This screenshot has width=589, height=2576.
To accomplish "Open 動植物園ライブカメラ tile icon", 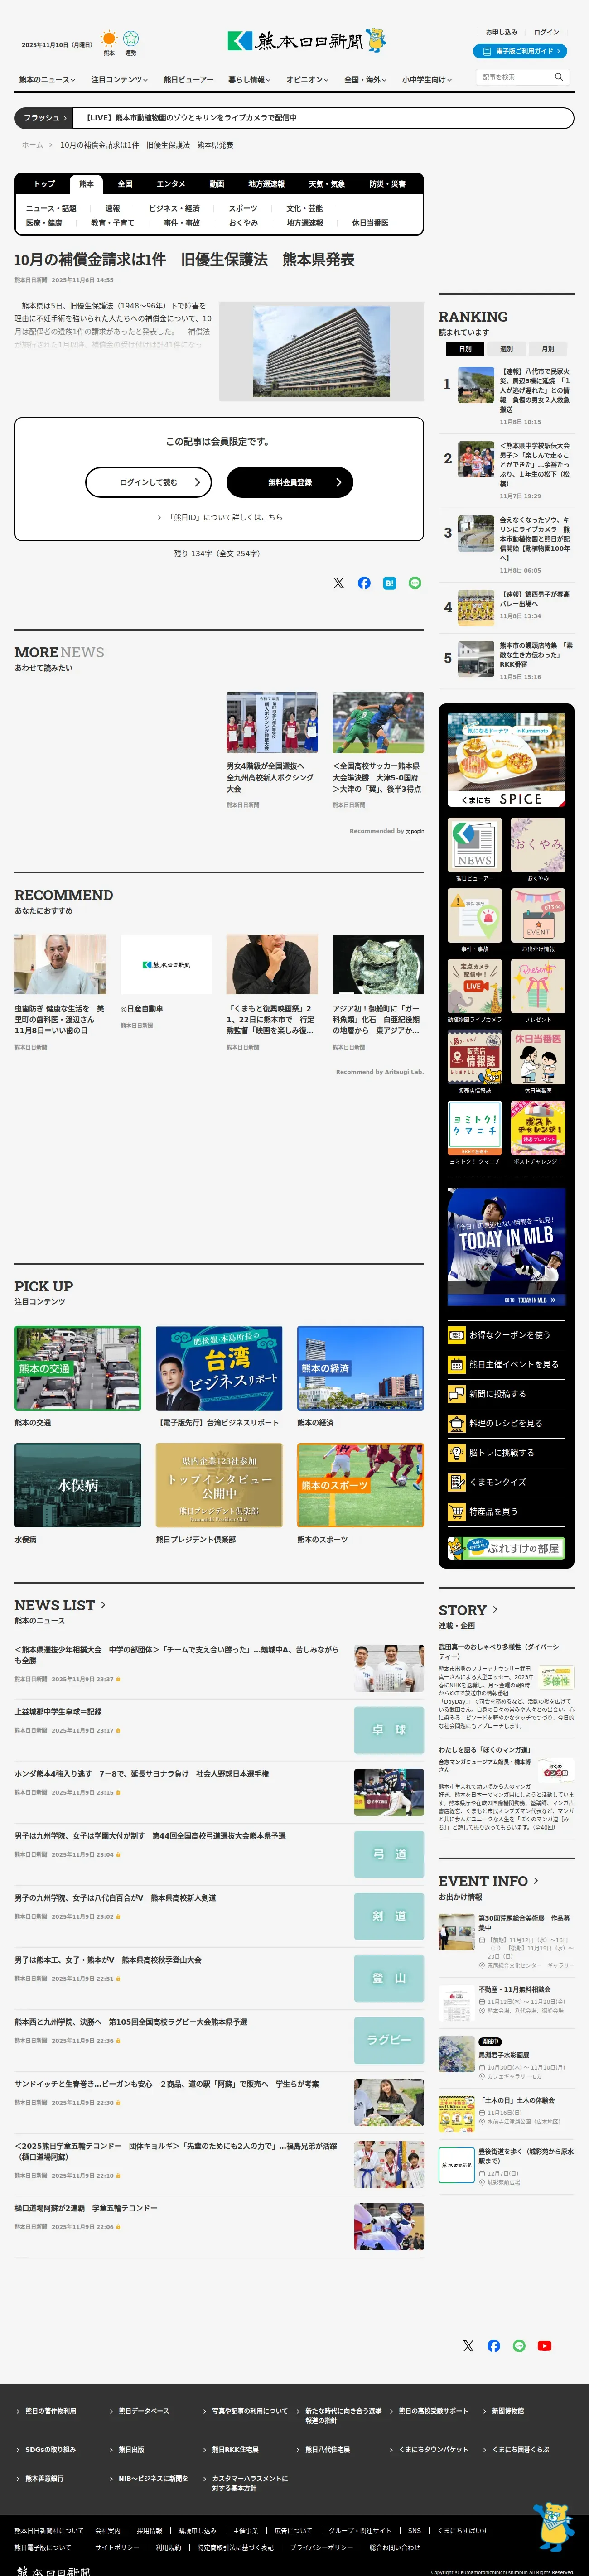I will click(x=474, y=987).
